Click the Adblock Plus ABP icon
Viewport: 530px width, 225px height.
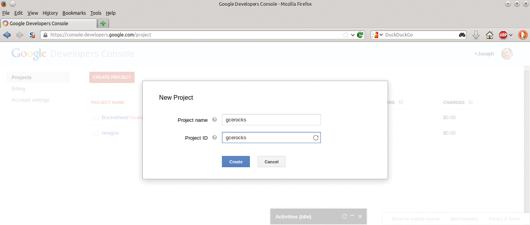tap(503, 35)
